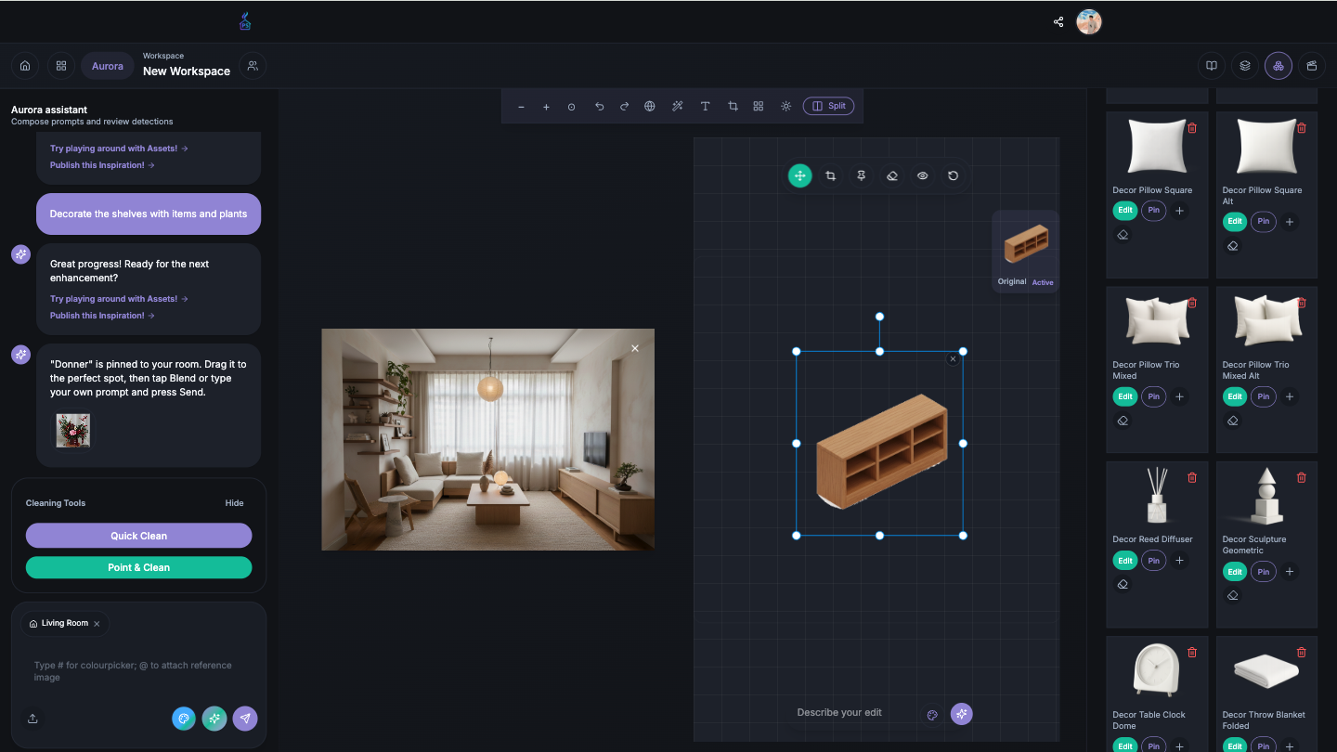Switch to the Aurora tab

point(107,66)
